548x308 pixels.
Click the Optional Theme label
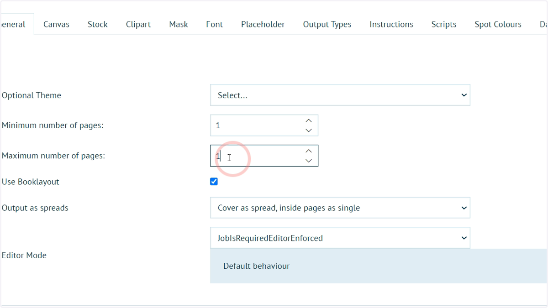32,95
